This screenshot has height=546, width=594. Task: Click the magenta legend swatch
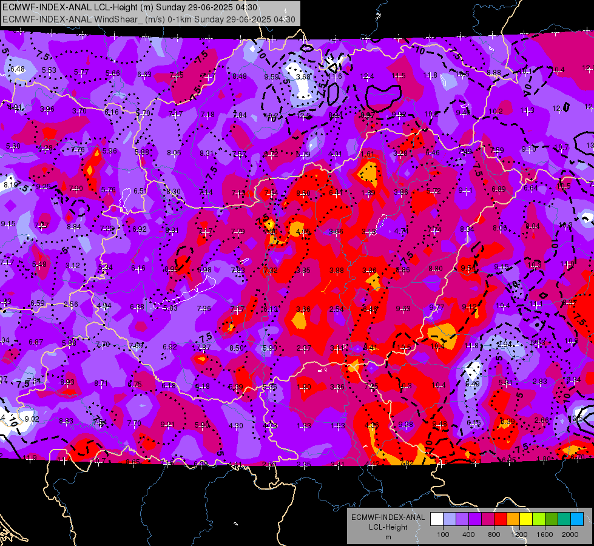pyautogui.click(x=488, y=519)
